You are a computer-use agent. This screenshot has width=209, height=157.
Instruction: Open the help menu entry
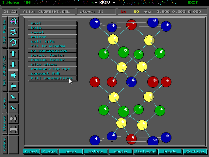[52, 27]
